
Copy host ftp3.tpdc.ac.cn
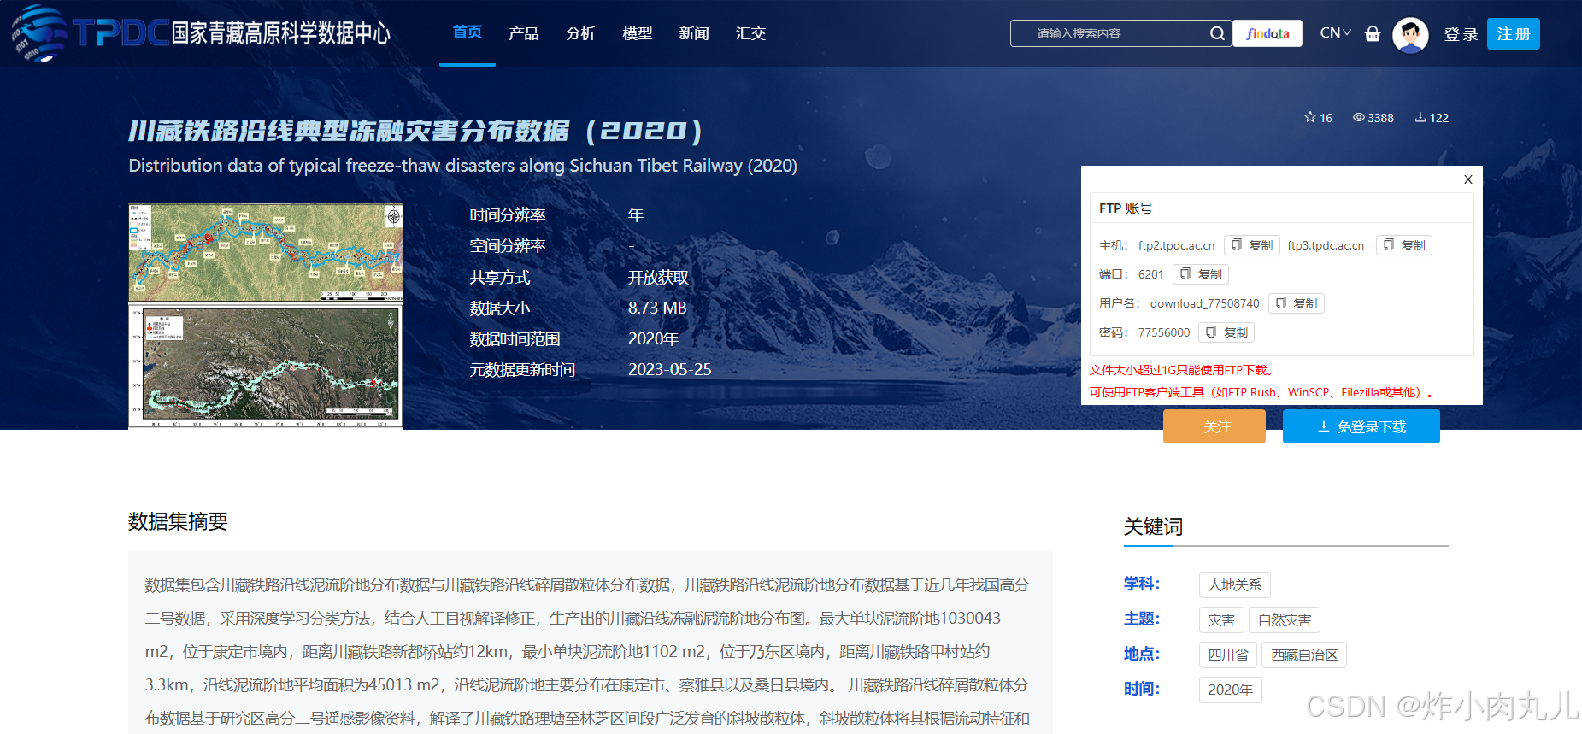(x=1404, y=245)
